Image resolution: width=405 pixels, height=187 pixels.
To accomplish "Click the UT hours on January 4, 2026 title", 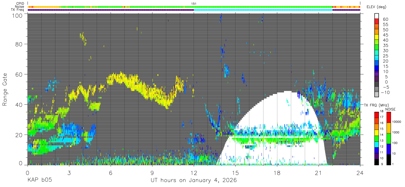I will [194, 180].
